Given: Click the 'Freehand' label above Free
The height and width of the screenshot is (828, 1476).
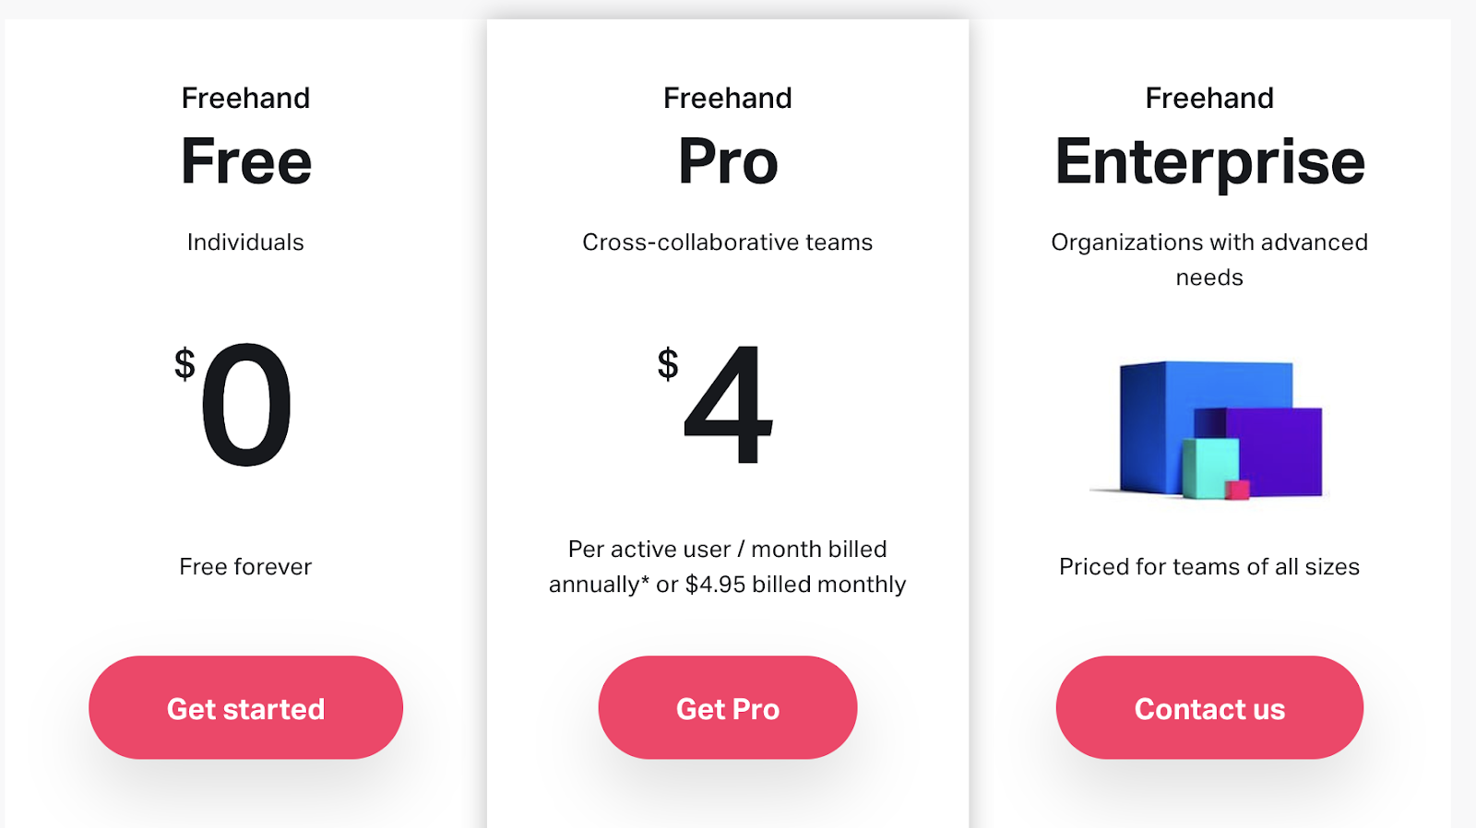Looking at the screenshot, I should pyautogui.click(x=245, y=98).
